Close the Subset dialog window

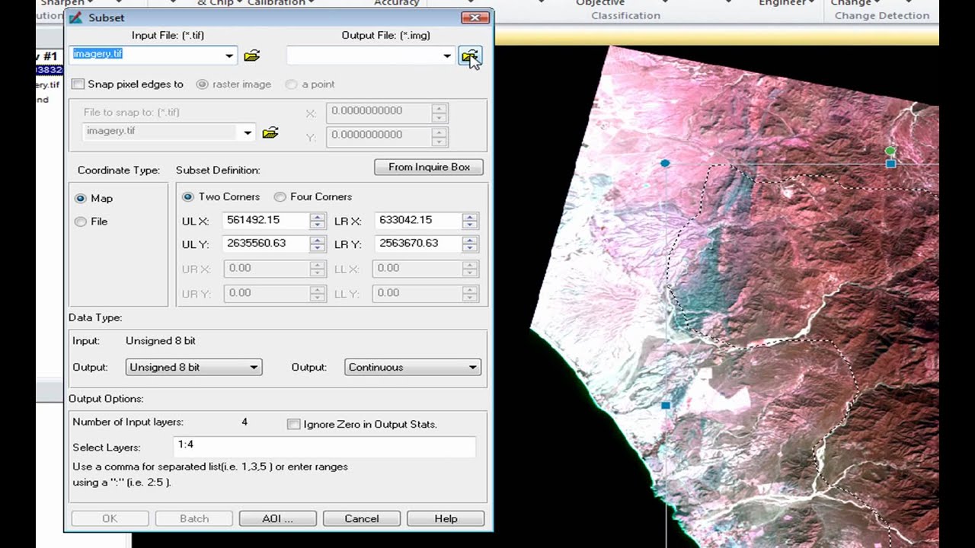475,18
